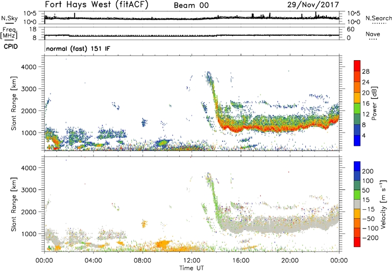Click the '16' tick on Power color bar

(366, 104)
